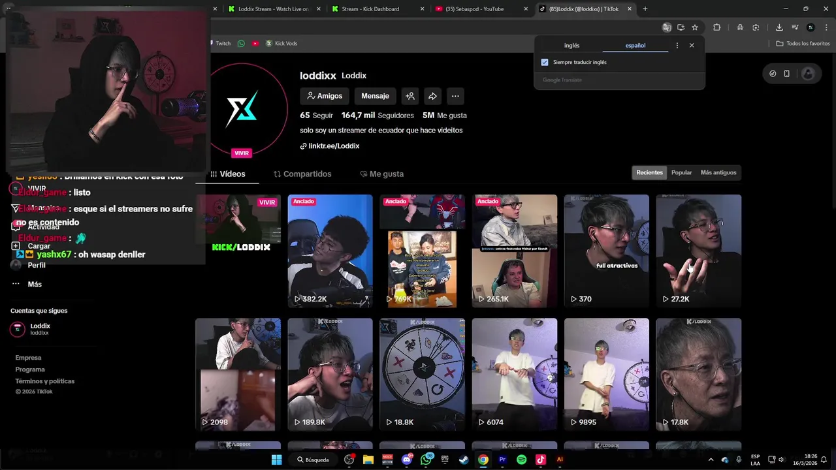
Task: Open Adobe Illustrator from the taskbar
Action: click(560, 460)
